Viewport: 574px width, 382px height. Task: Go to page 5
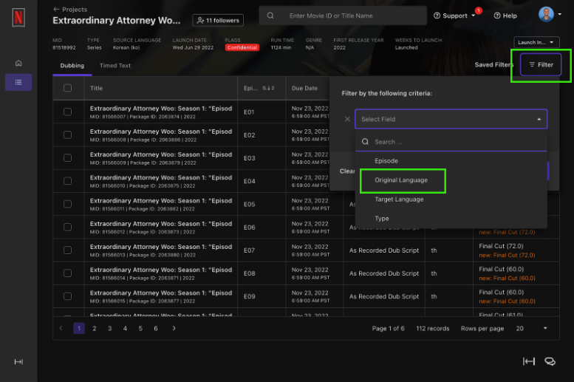pos(140,328)
